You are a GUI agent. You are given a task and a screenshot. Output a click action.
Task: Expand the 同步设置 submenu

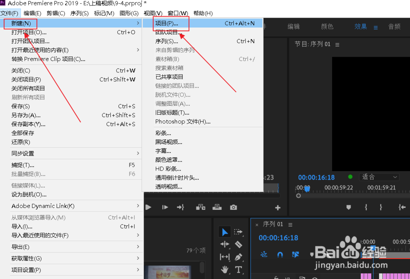coord(71,153)
